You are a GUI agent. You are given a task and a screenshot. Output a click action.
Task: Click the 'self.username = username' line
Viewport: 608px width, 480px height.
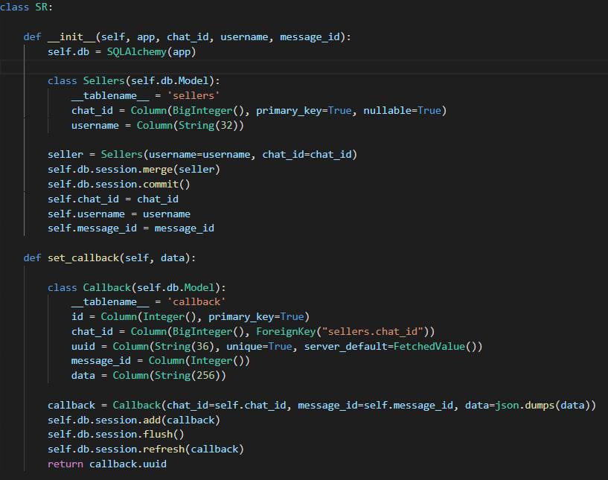click(x=119, y=214)
